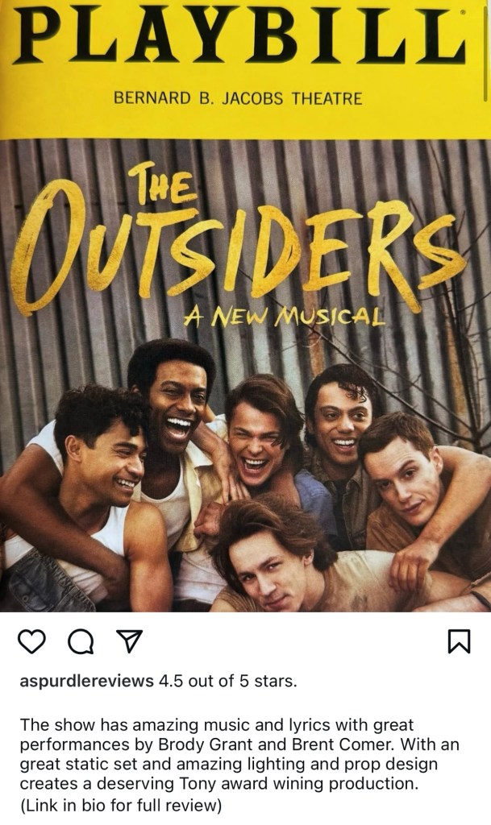Click the registered trademark symbol beside PLAYBILL

(463, 10)
